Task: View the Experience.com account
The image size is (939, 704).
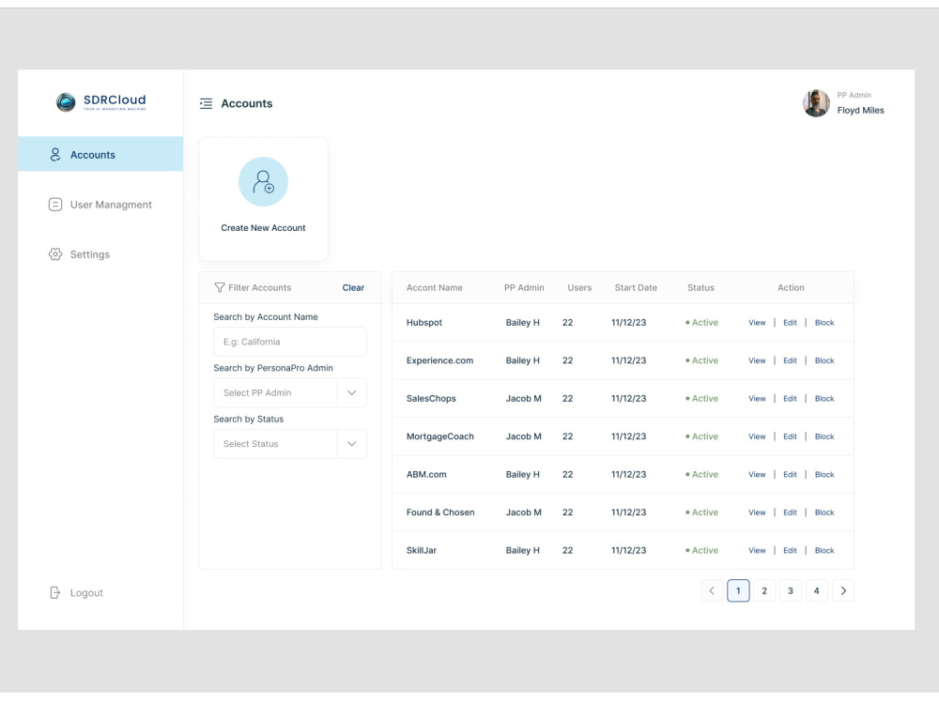Action: (x=757, y=360)
